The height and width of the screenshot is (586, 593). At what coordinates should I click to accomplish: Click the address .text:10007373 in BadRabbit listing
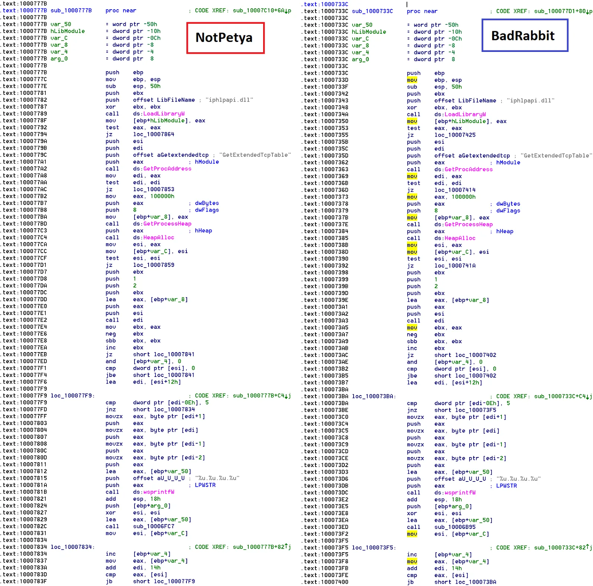[x=325, y=197]
